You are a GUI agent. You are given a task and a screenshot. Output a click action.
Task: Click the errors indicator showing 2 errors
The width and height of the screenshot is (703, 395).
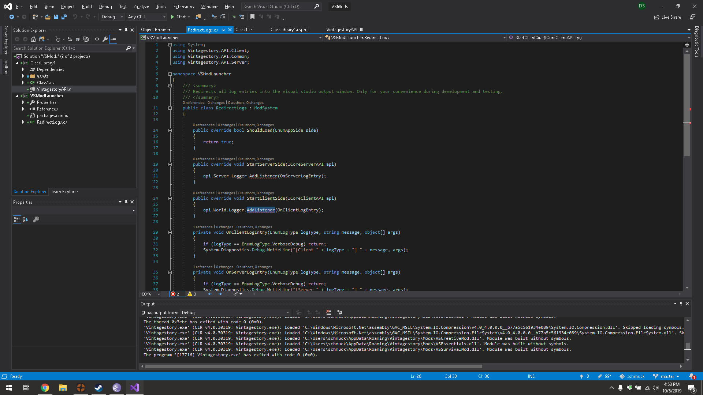[x=175, y=294]
